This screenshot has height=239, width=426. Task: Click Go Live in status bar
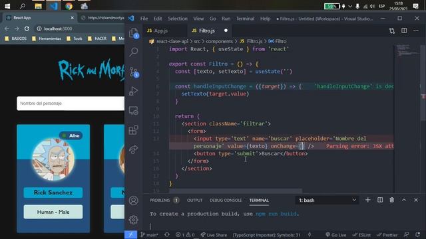coord(335,234)
